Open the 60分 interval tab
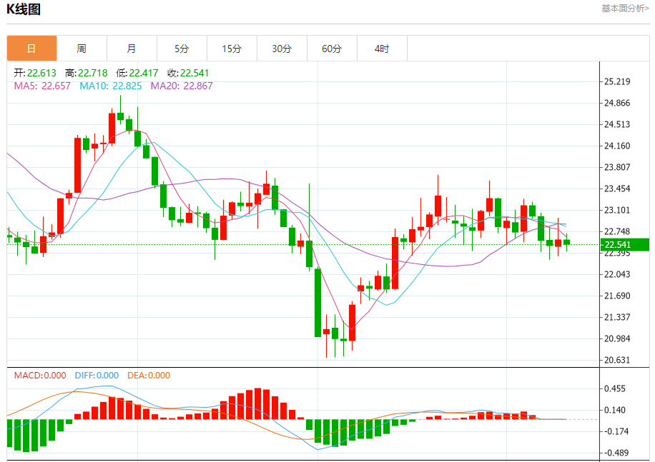655x462 pixels. point(332,49)
